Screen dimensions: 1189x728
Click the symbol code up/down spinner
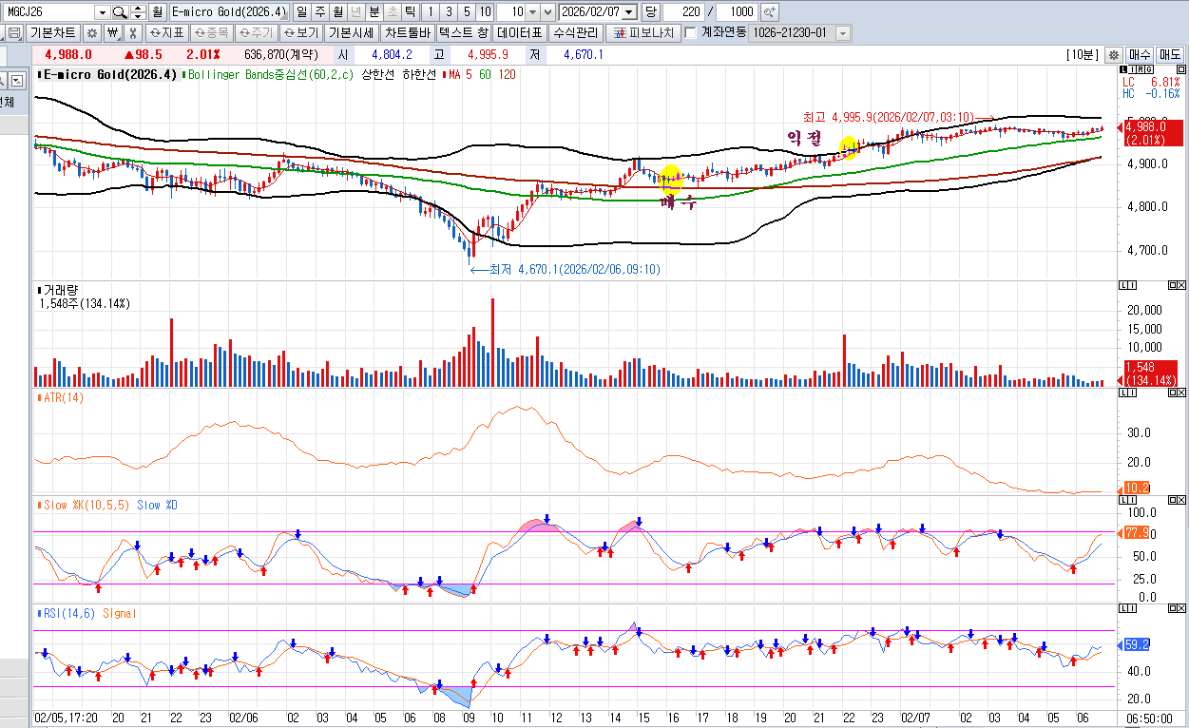[x=139, y=12]
